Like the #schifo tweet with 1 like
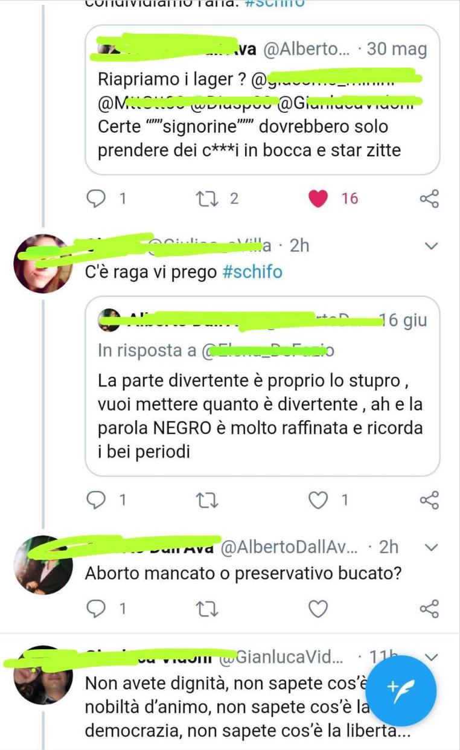Image resolution: width=460 pixels, height=750 pixels. (x=318, y=500)
